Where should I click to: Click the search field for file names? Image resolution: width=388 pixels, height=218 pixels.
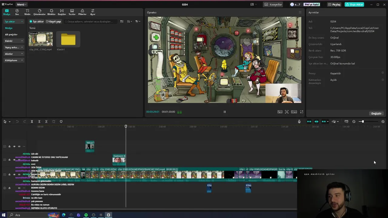point(90,21)
